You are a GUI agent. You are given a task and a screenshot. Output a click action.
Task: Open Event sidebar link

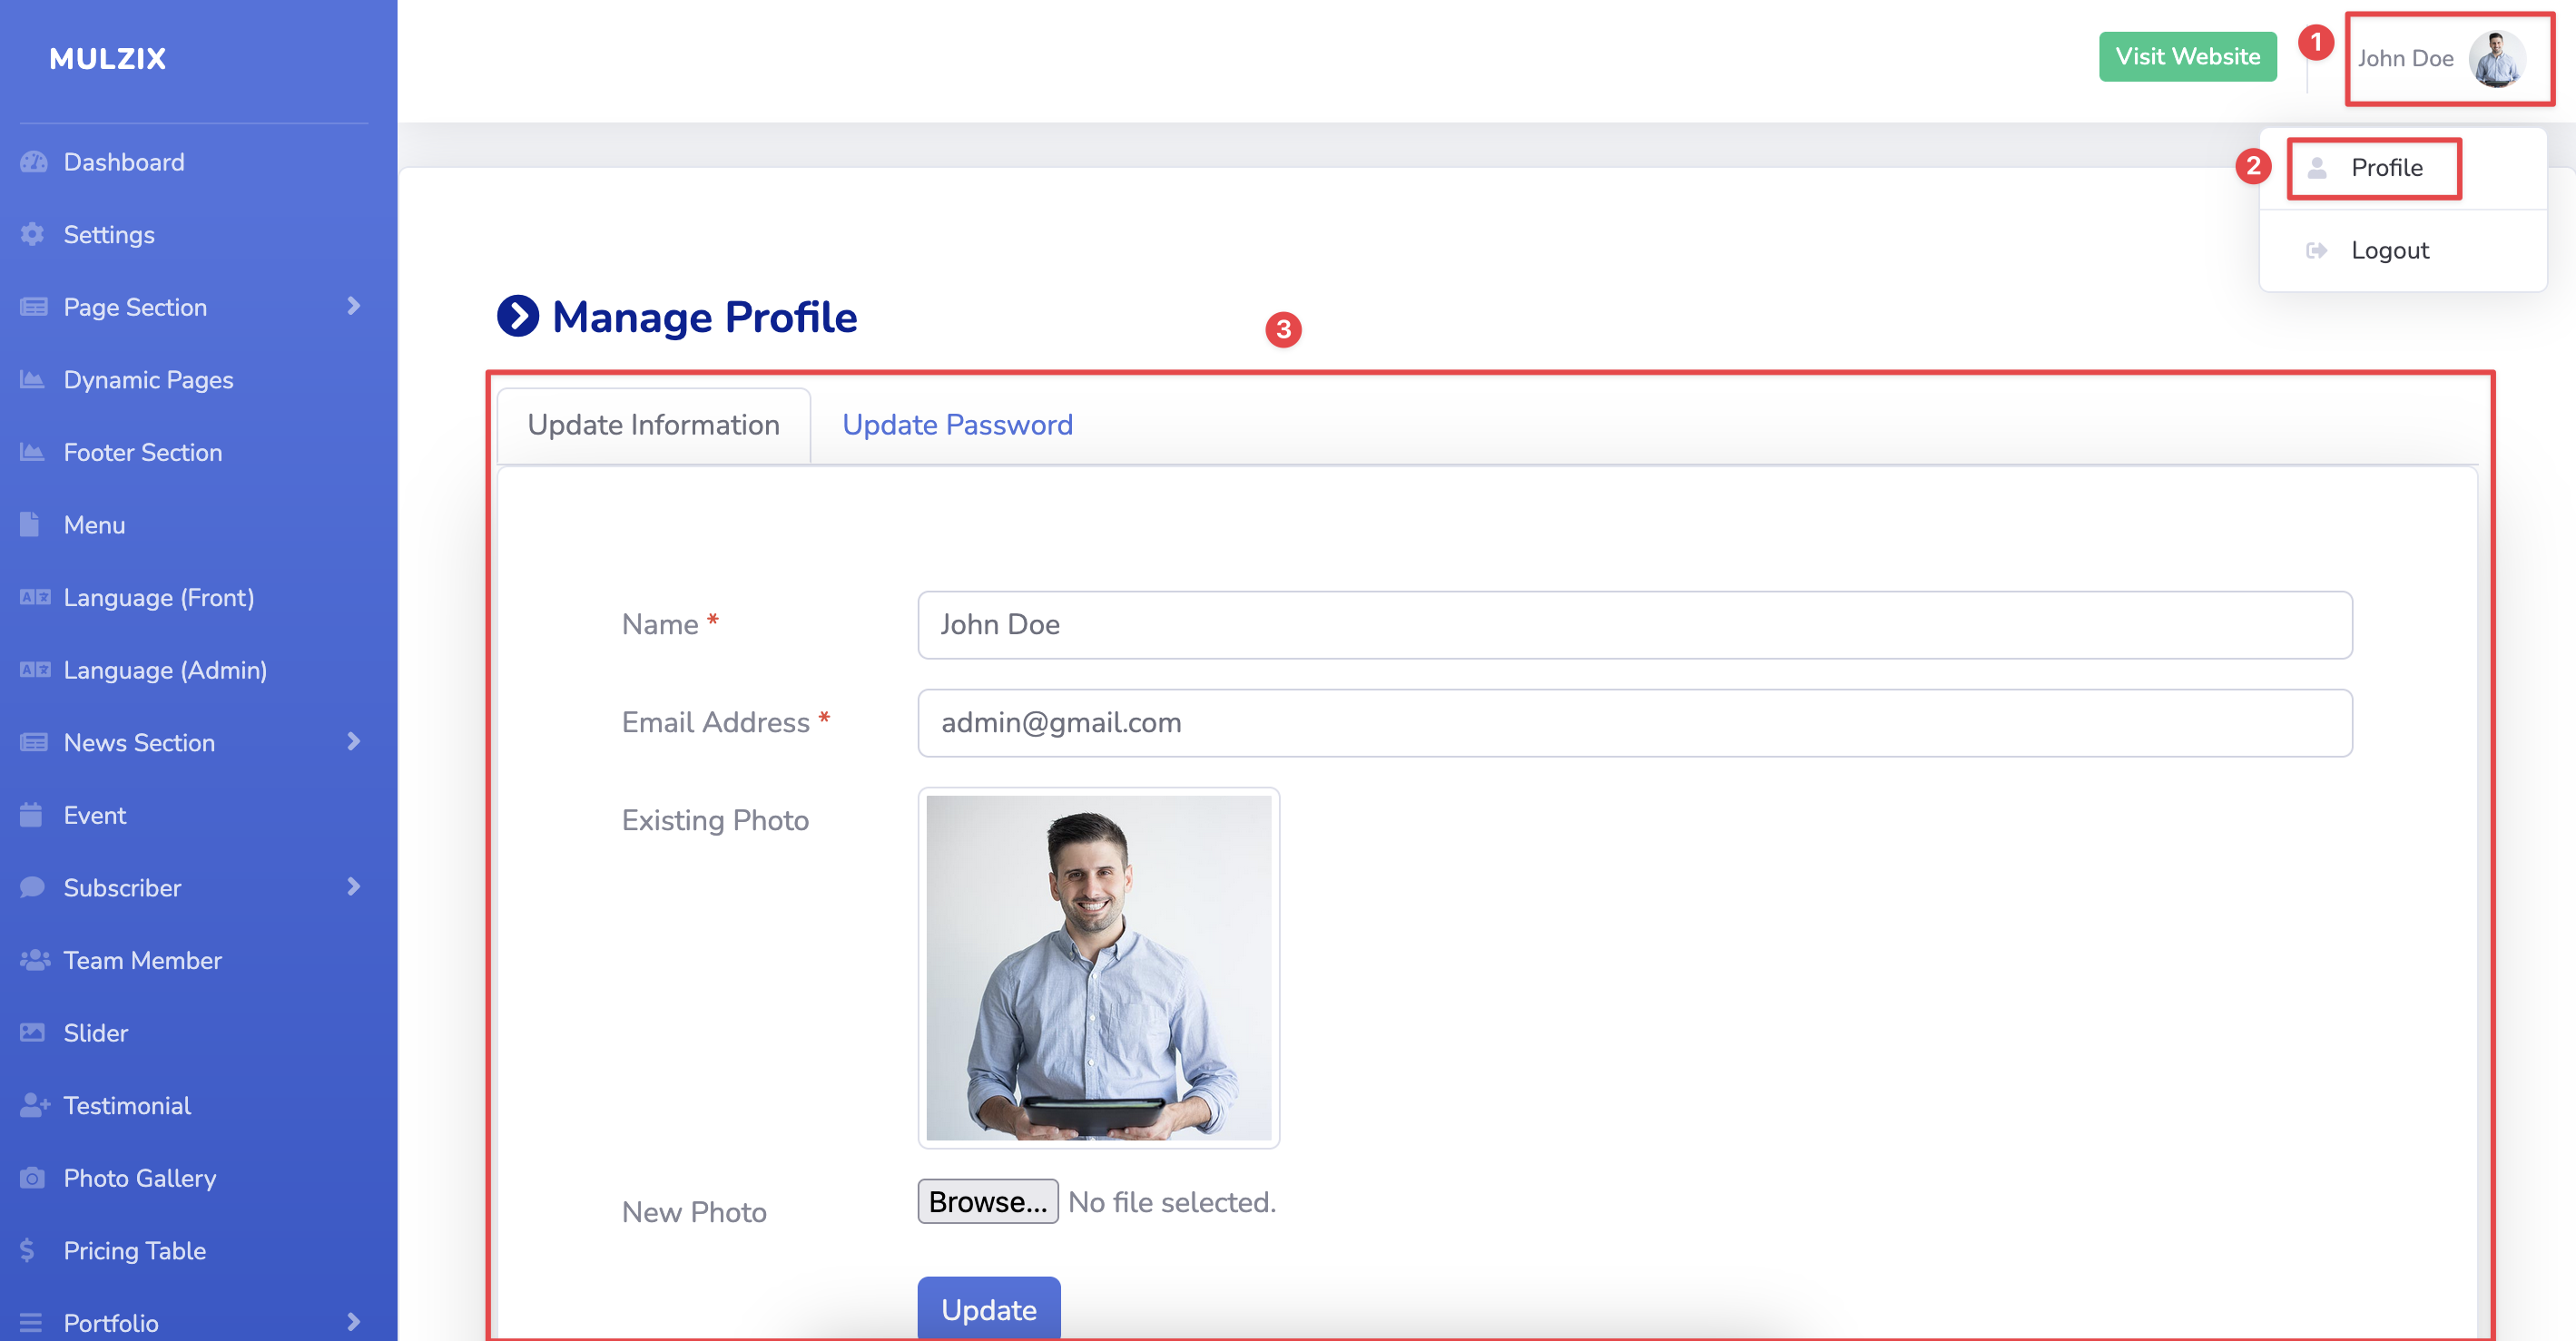coord(94,815)
